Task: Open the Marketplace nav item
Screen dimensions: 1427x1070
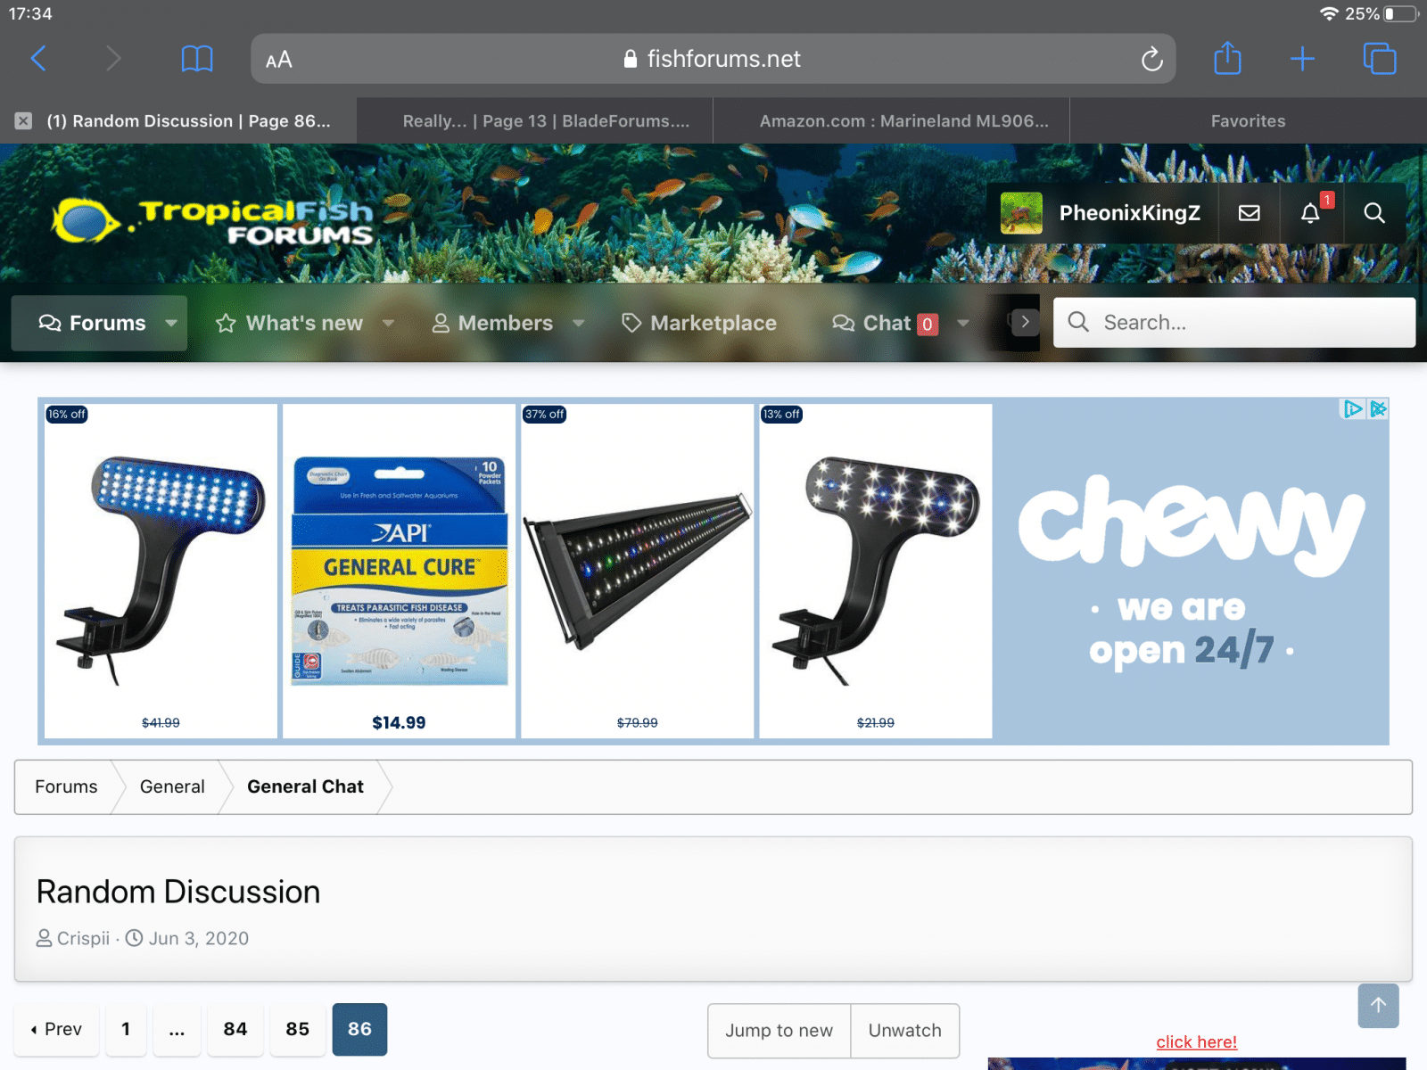Action: [x=699, y=323]
